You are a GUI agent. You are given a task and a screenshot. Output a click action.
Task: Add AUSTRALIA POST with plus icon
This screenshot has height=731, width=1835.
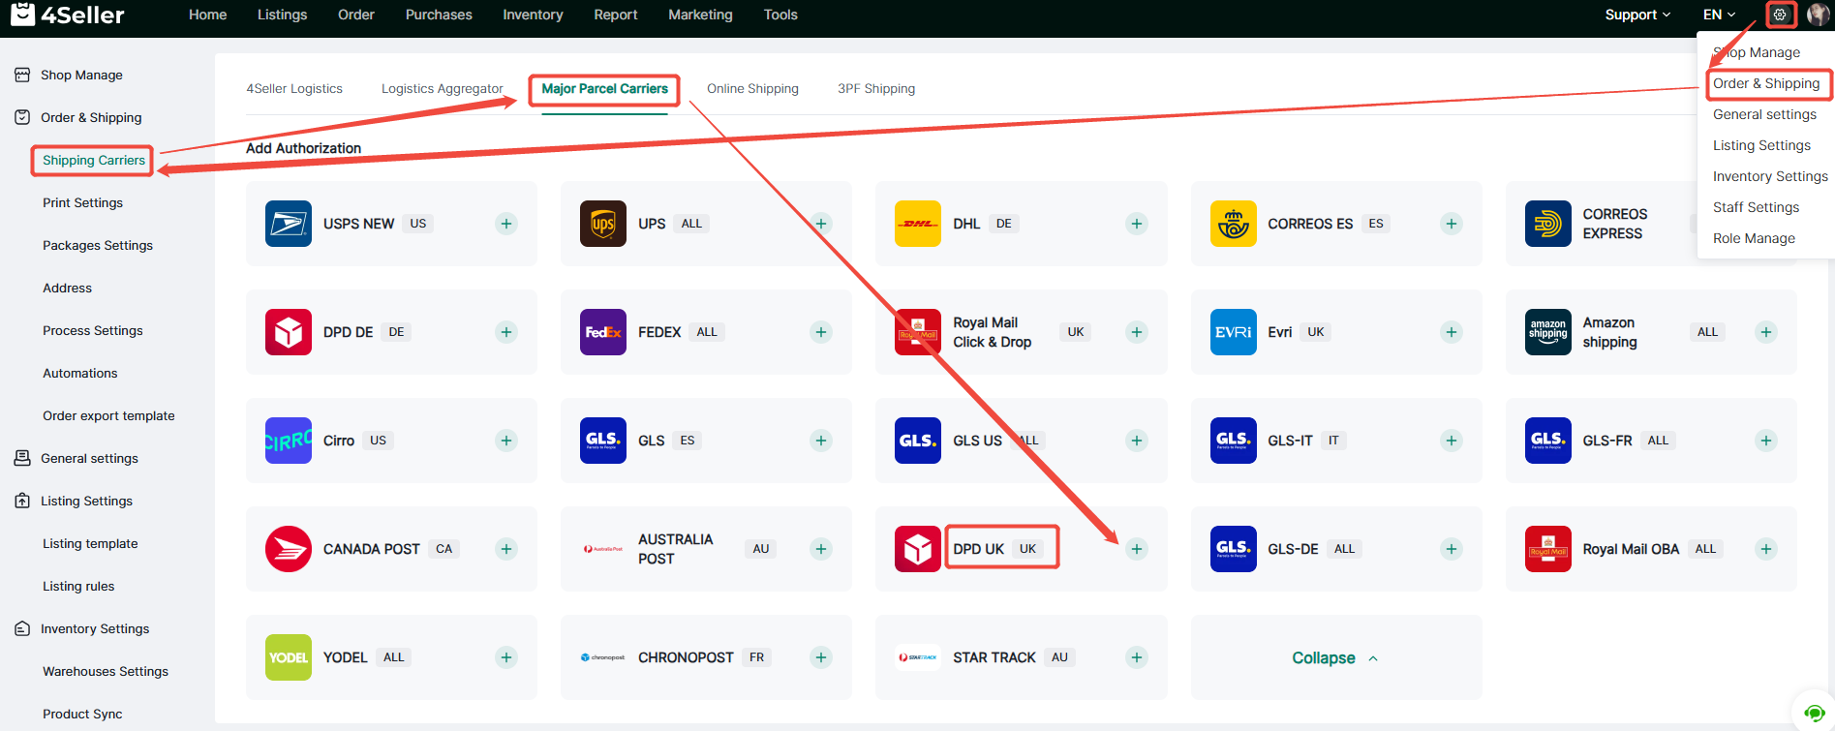[x=821, y=549]
